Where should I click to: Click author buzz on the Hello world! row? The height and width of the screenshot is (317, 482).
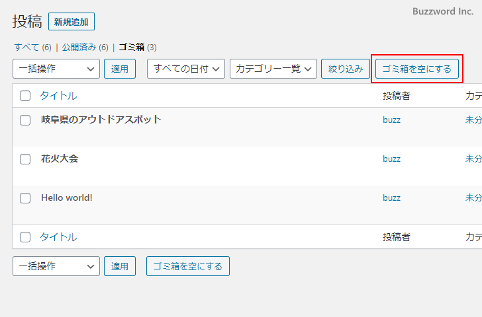pos(391,198)
